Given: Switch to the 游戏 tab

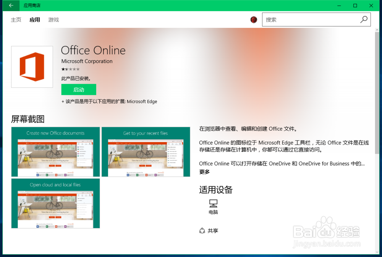Looking at the screenshot, I should click(53, 20).
